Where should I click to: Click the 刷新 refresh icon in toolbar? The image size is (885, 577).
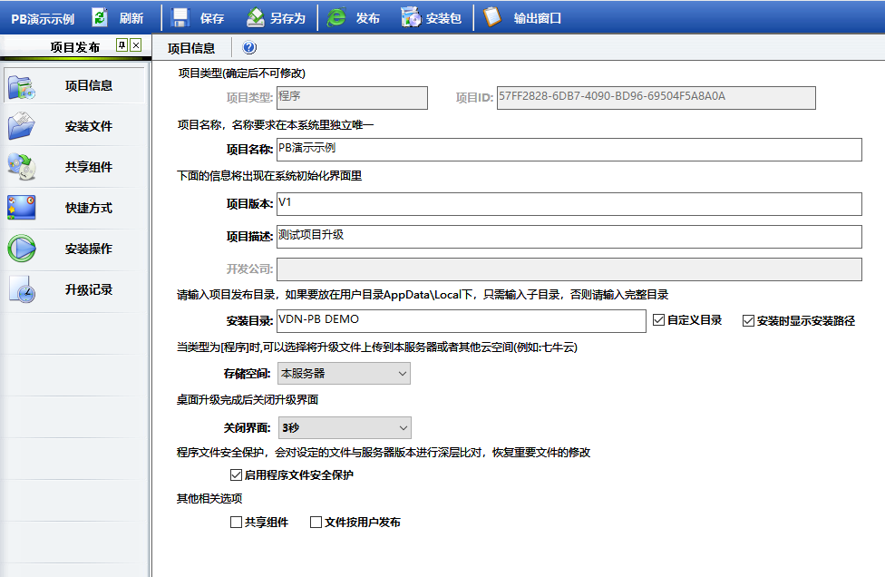point(101,17)
